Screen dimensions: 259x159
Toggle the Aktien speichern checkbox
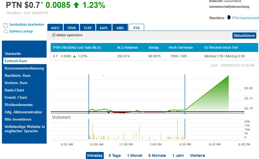(54, 35)
